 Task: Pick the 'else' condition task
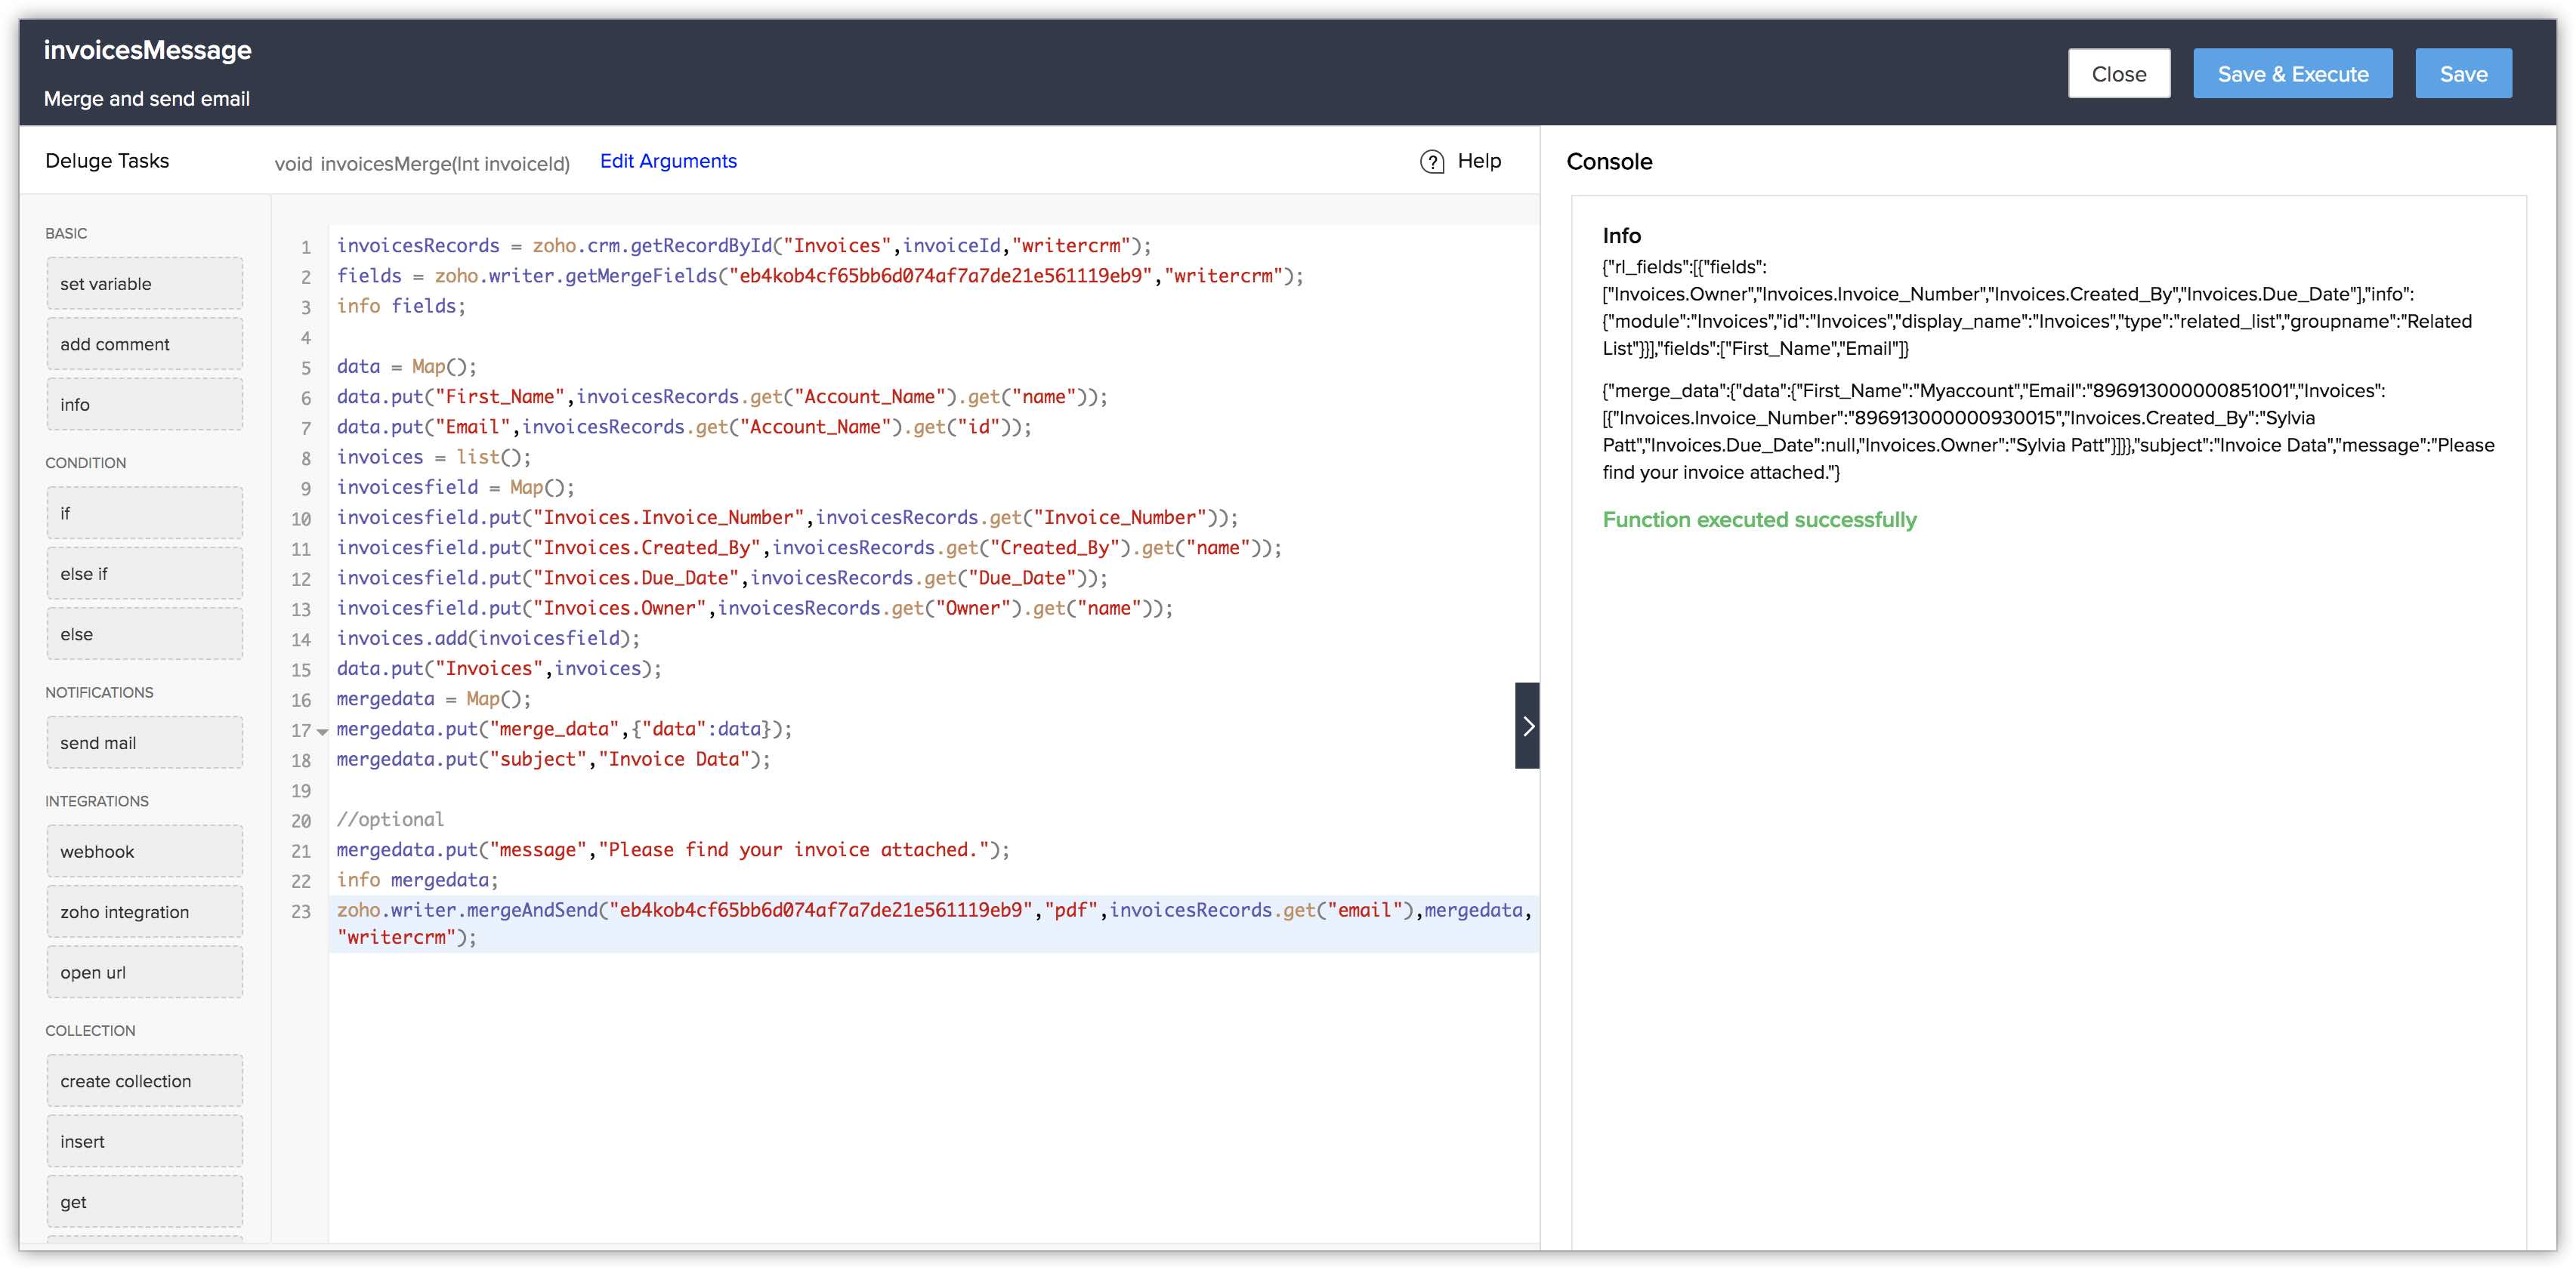[145, 634]
